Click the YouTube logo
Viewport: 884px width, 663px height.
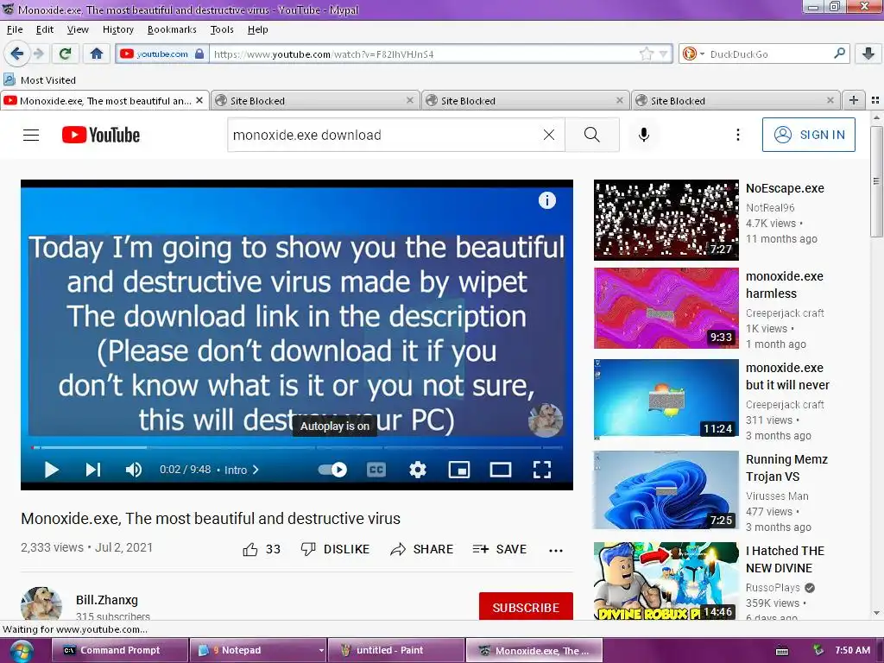click(101, 135)
